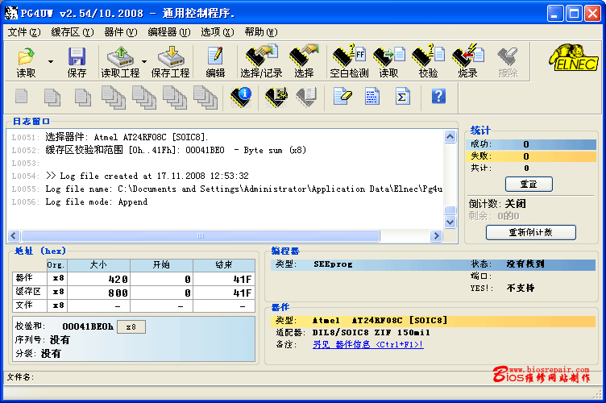This screenshot has width=606, height=403.
Task: Expand the arrow beside 读取工程
Action: tap(144, 62)
